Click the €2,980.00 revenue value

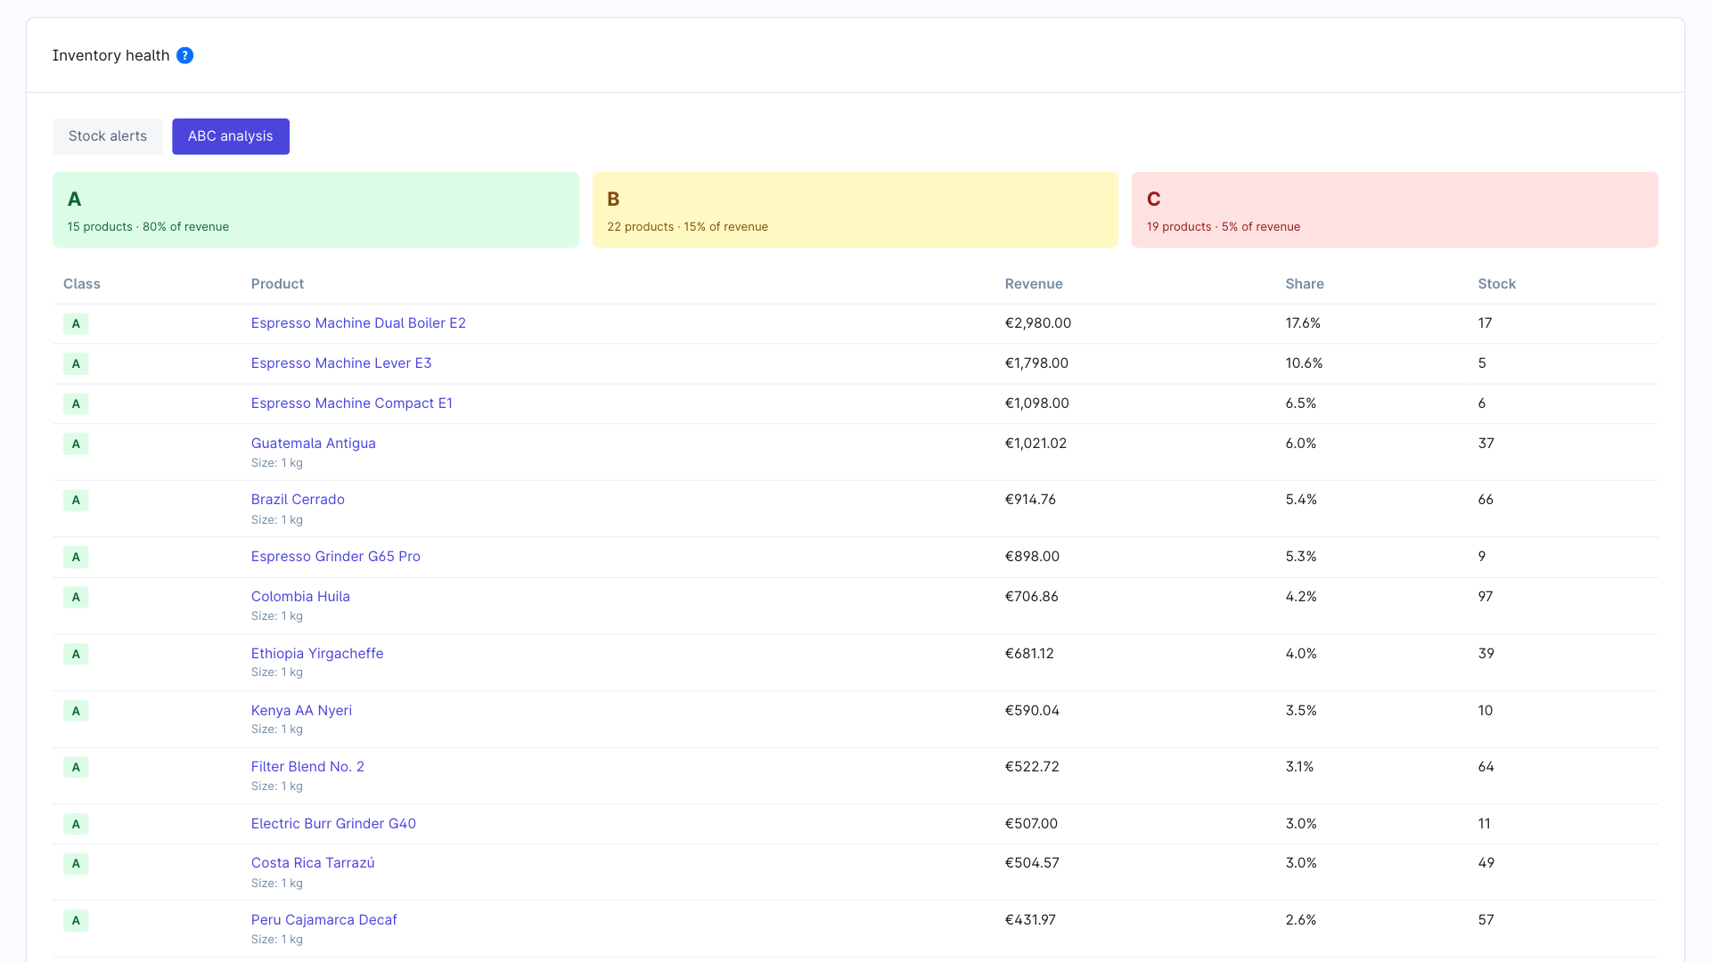[x=1038, y=323]
